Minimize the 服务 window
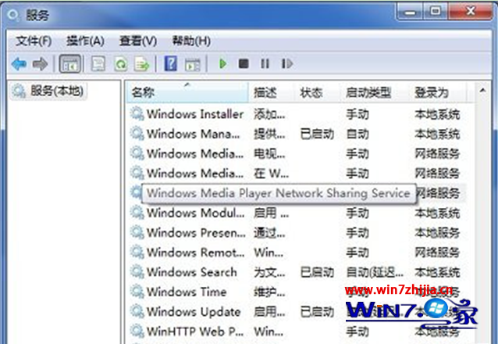 click(410, 12)
